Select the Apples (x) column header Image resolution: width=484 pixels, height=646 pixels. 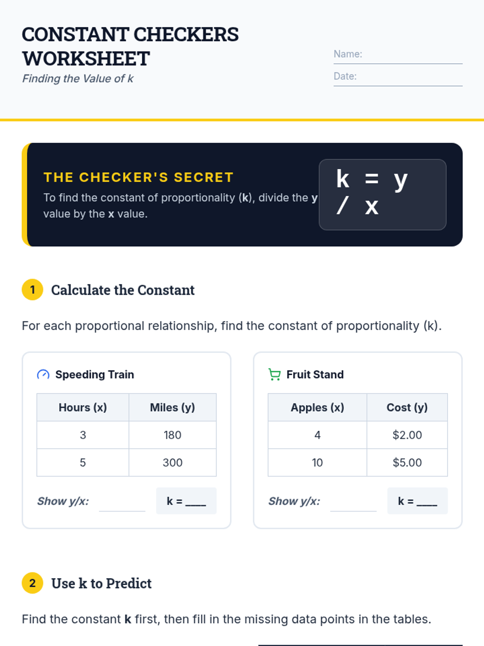pyautogui.click(x=317, y=407)
